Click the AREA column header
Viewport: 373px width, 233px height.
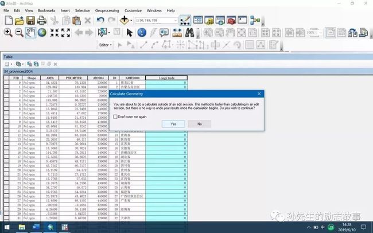point(50,78)
